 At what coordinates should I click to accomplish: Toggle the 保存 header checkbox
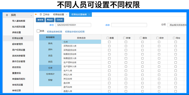click(x=157, y=38)
